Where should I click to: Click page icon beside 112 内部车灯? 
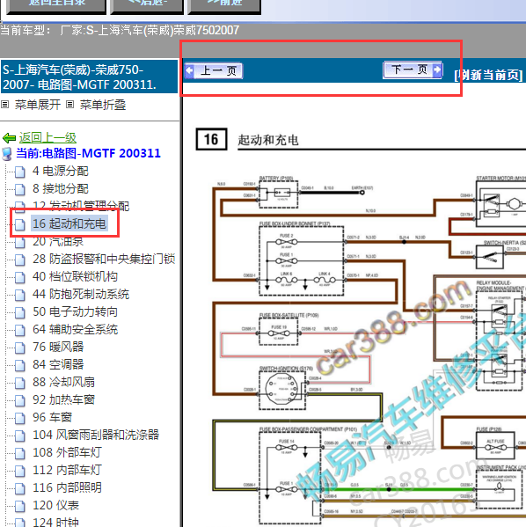tap(20, 471)
